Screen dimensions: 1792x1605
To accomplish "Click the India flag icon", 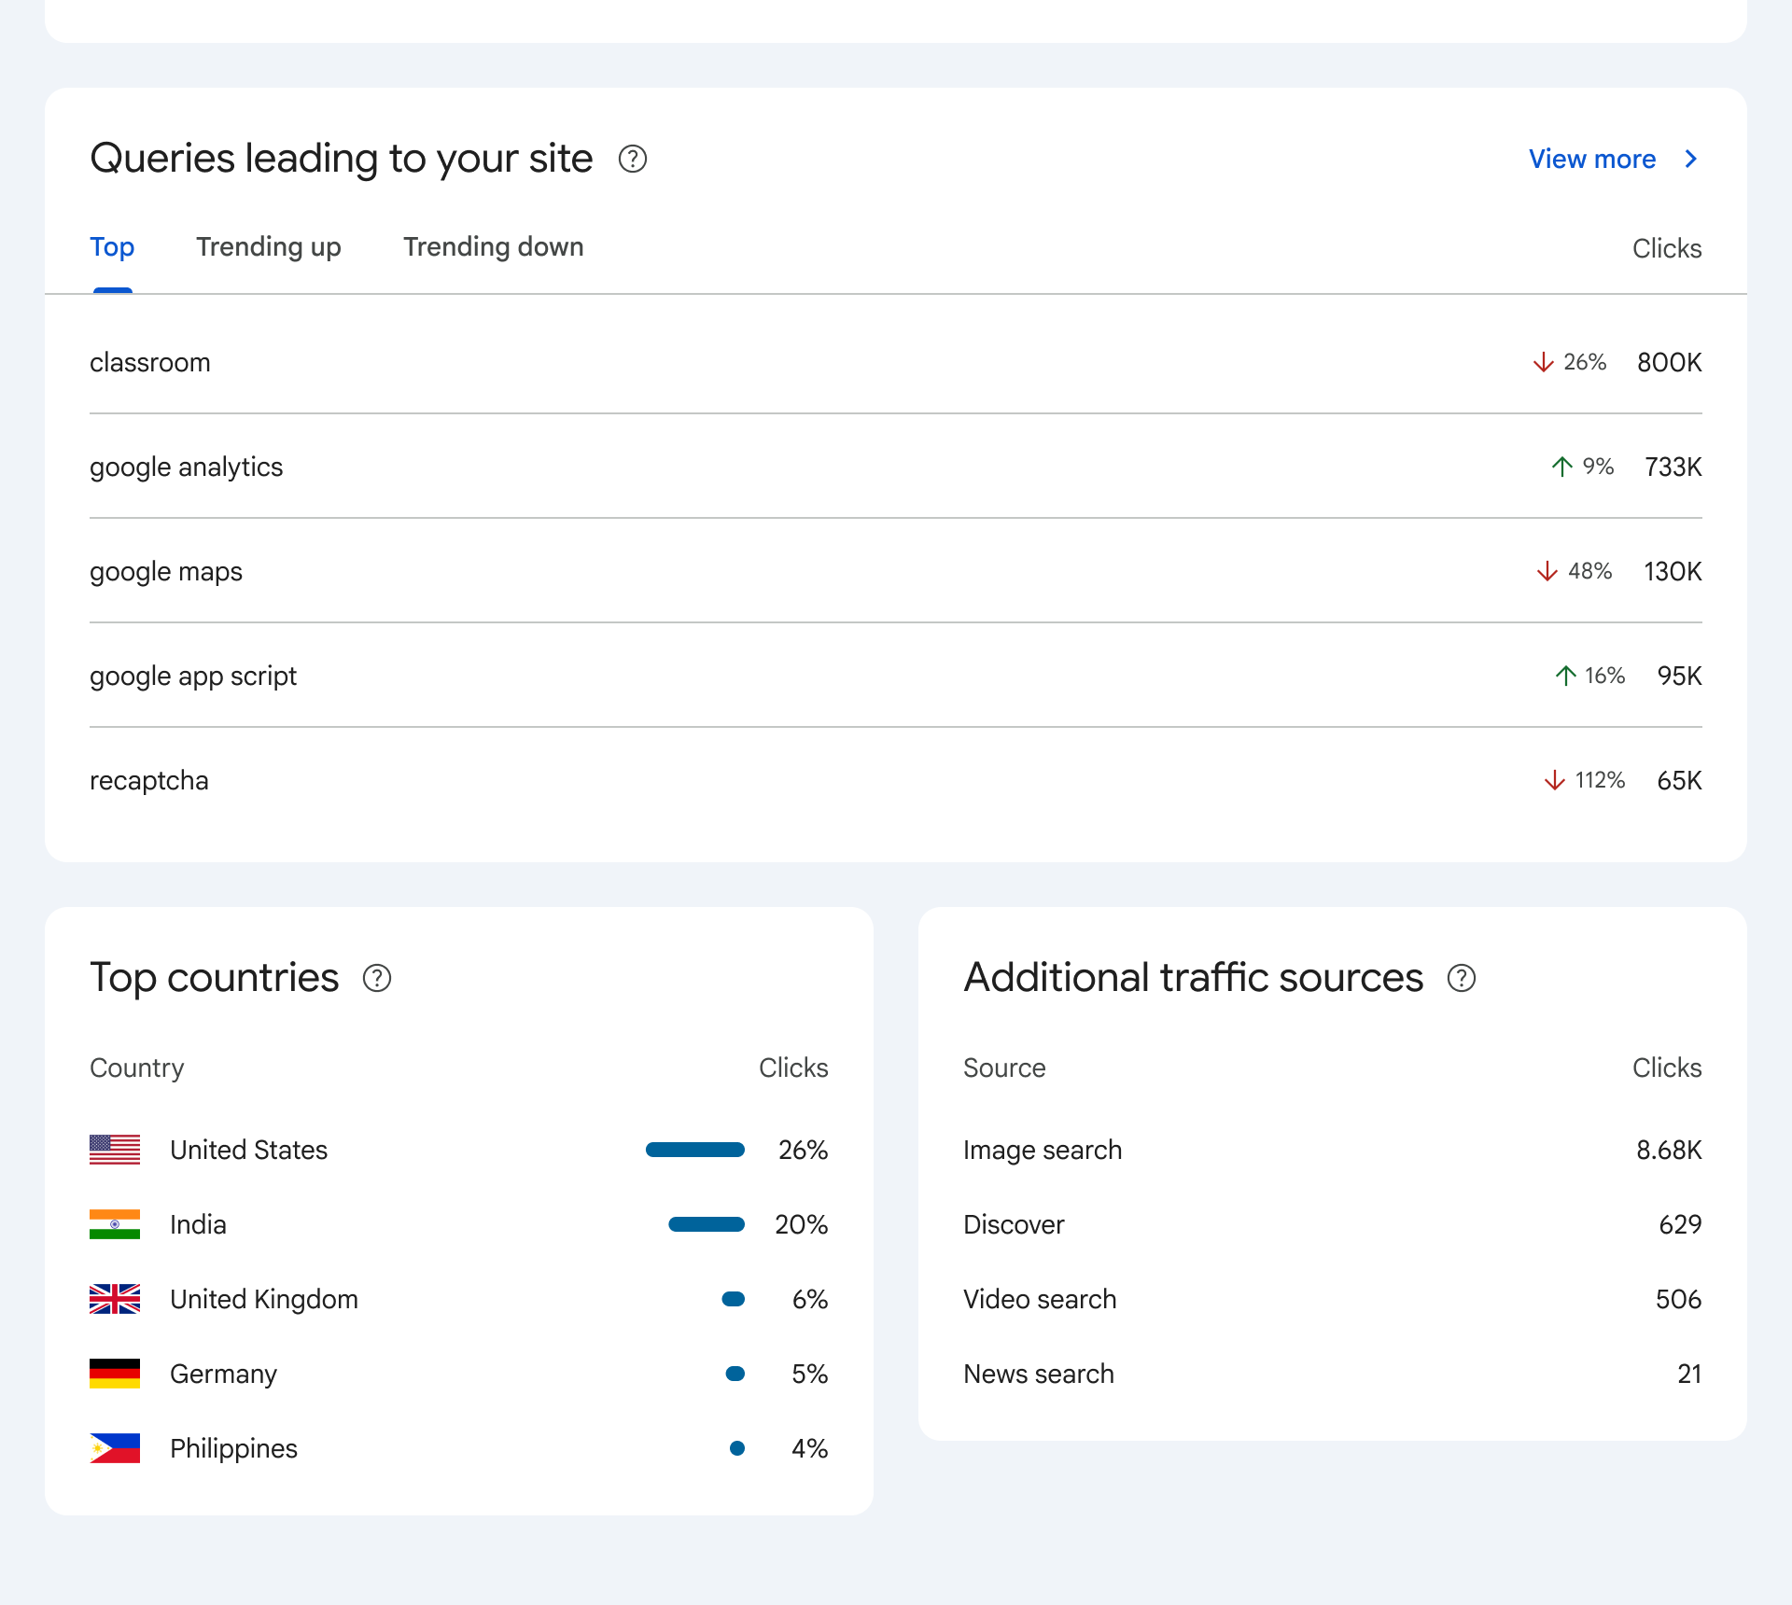I will tap(114, 1224).
